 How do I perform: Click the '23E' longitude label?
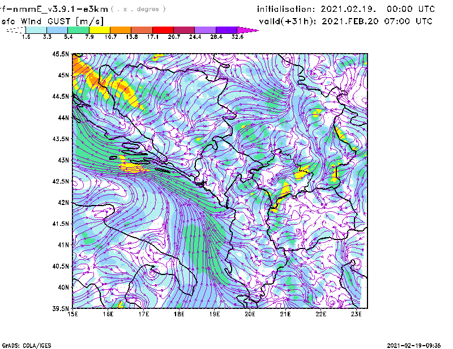[x=356, y=314]
